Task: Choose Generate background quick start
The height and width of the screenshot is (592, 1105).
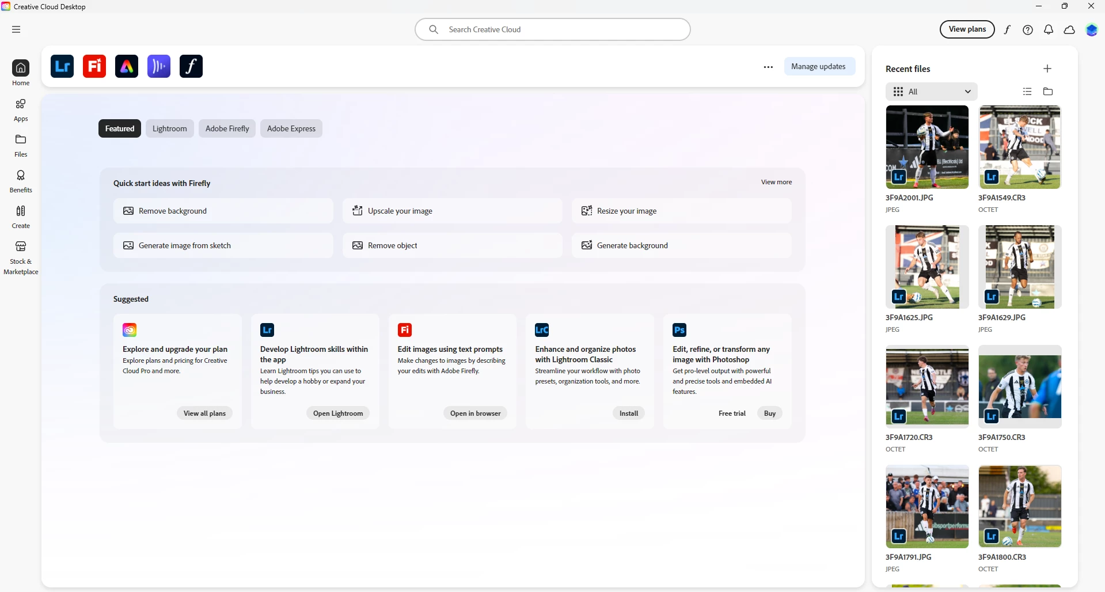Action: 682,245
